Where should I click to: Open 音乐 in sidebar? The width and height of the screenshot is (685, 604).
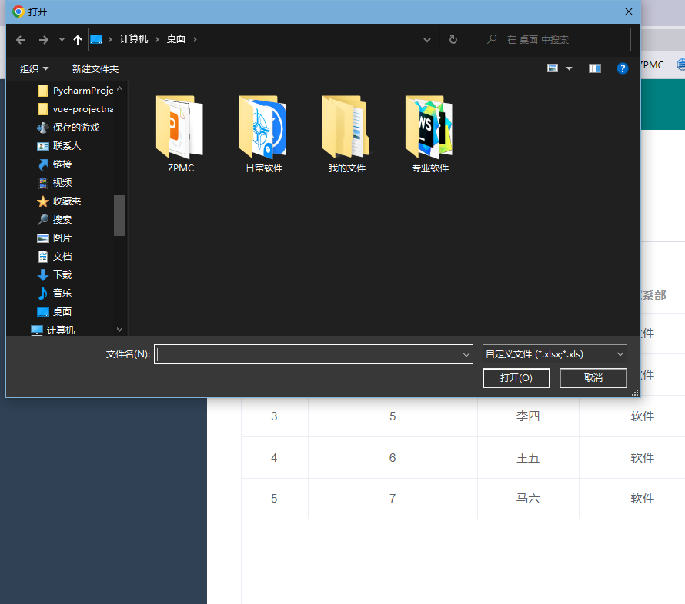click(55, 293)
